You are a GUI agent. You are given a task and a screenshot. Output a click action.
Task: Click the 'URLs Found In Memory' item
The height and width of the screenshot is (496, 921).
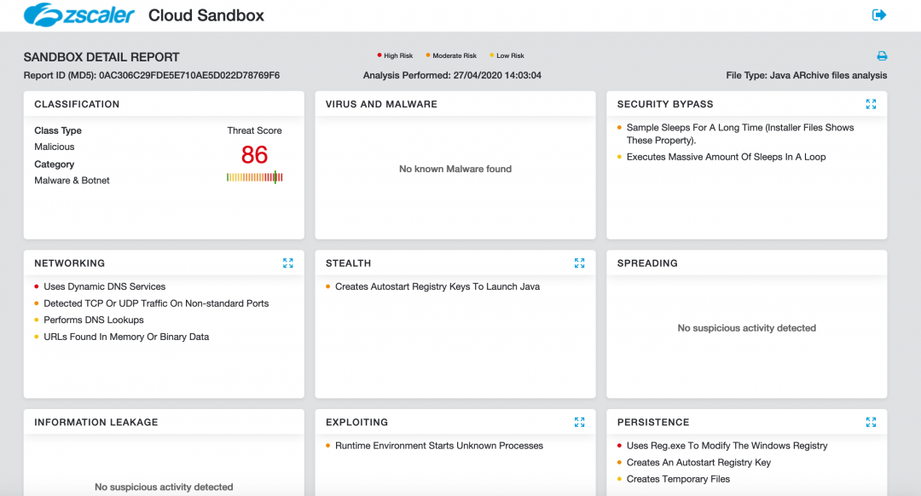pyautogui.click(x=126, y=337)
